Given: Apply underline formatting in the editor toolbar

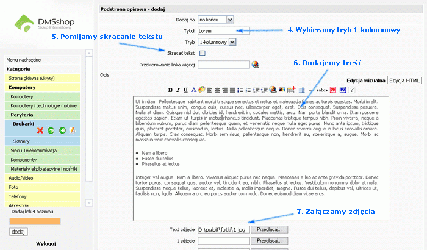Looking at the screenshot, I should [185, 90].
